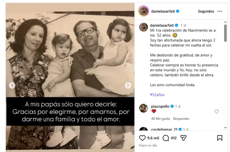
Task: Open comments via the speech bubble icon
Action: tap(166, 138)
